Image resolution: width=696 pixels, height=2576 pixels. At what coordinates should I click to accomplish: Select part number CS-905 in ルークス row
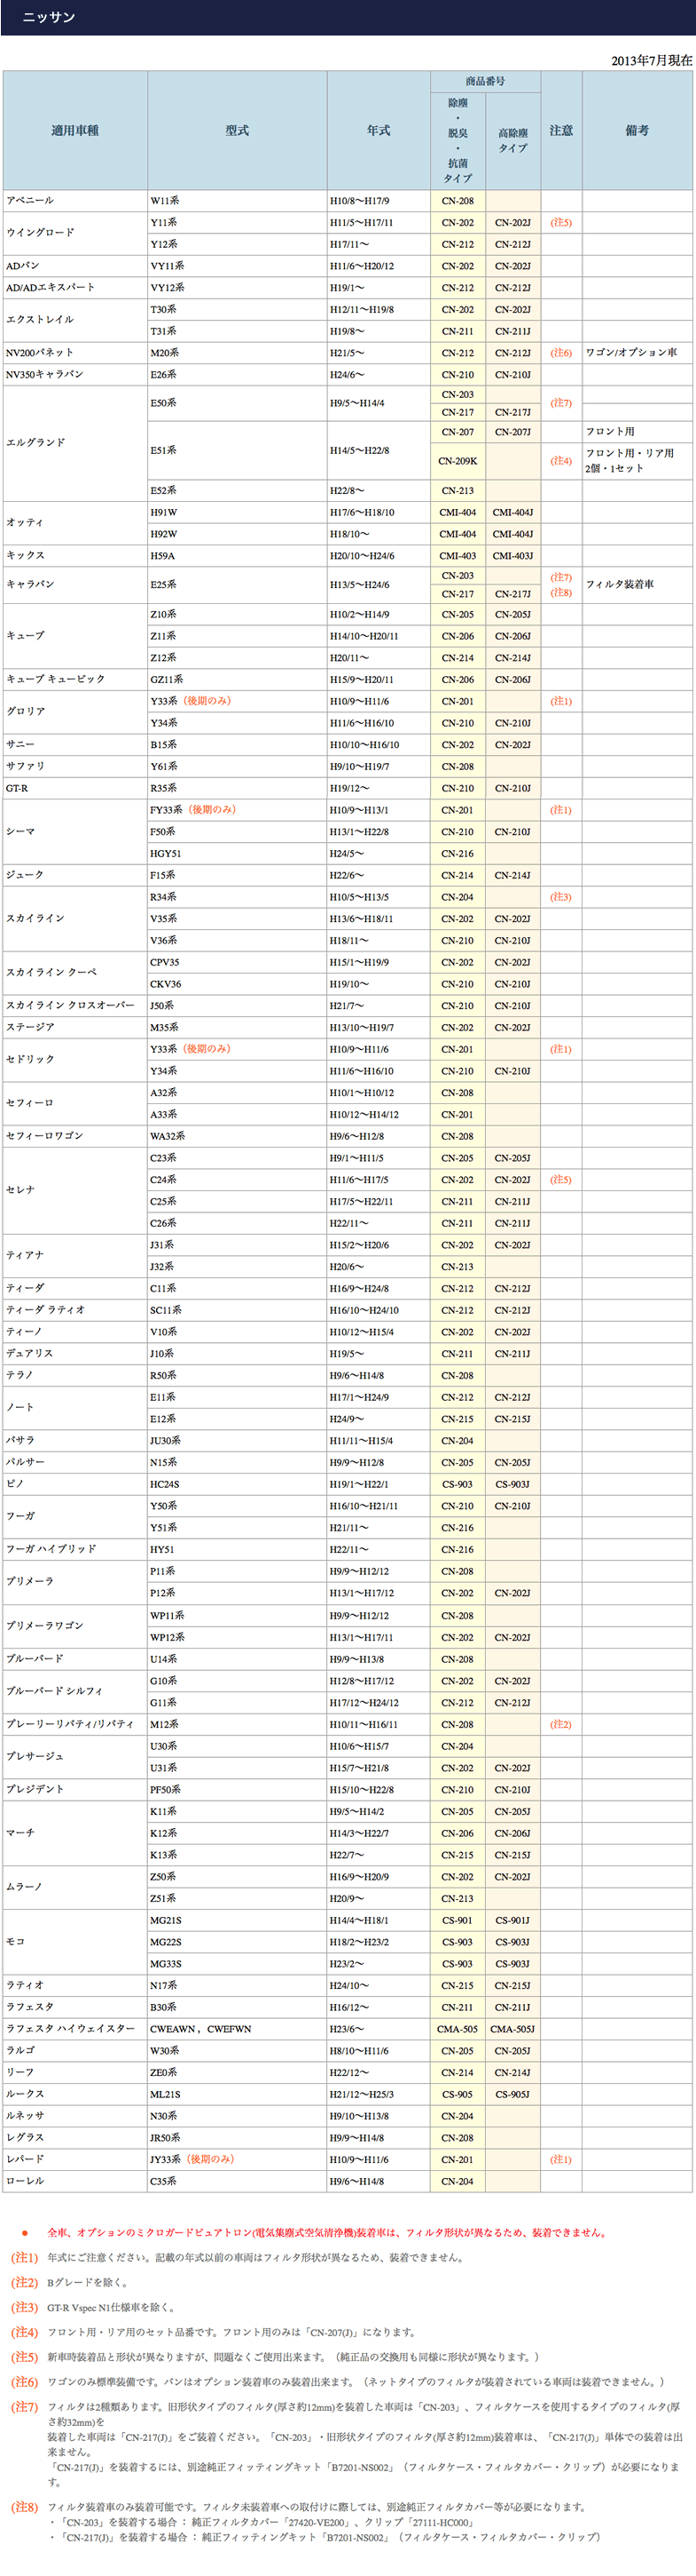click(x=458, y=2094)
